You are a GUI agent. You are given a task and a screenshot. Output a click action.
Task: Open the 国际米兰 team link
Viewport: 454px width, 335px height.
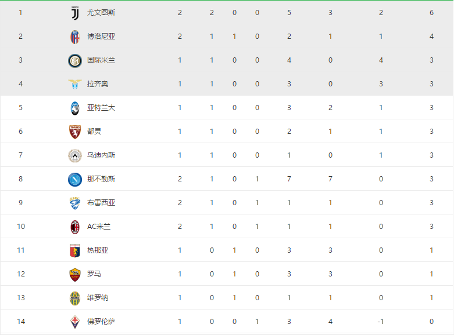(101, 60)
